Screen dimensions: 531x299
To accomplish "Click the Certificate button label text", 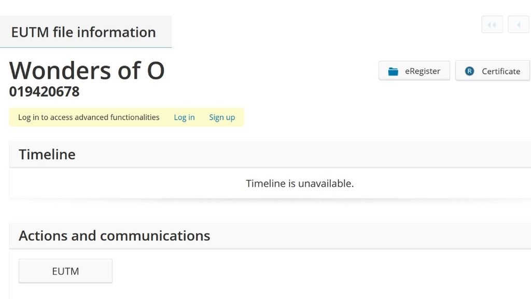I will [x=501, y=71].
